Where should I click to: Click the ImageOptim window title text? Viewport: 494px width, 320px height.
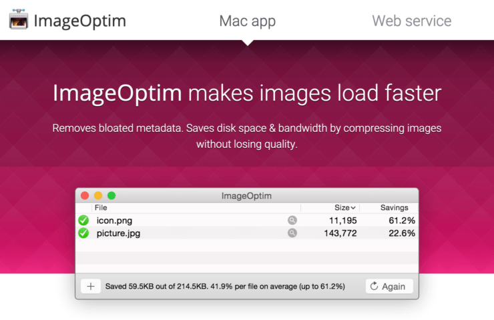pos(246,196)
